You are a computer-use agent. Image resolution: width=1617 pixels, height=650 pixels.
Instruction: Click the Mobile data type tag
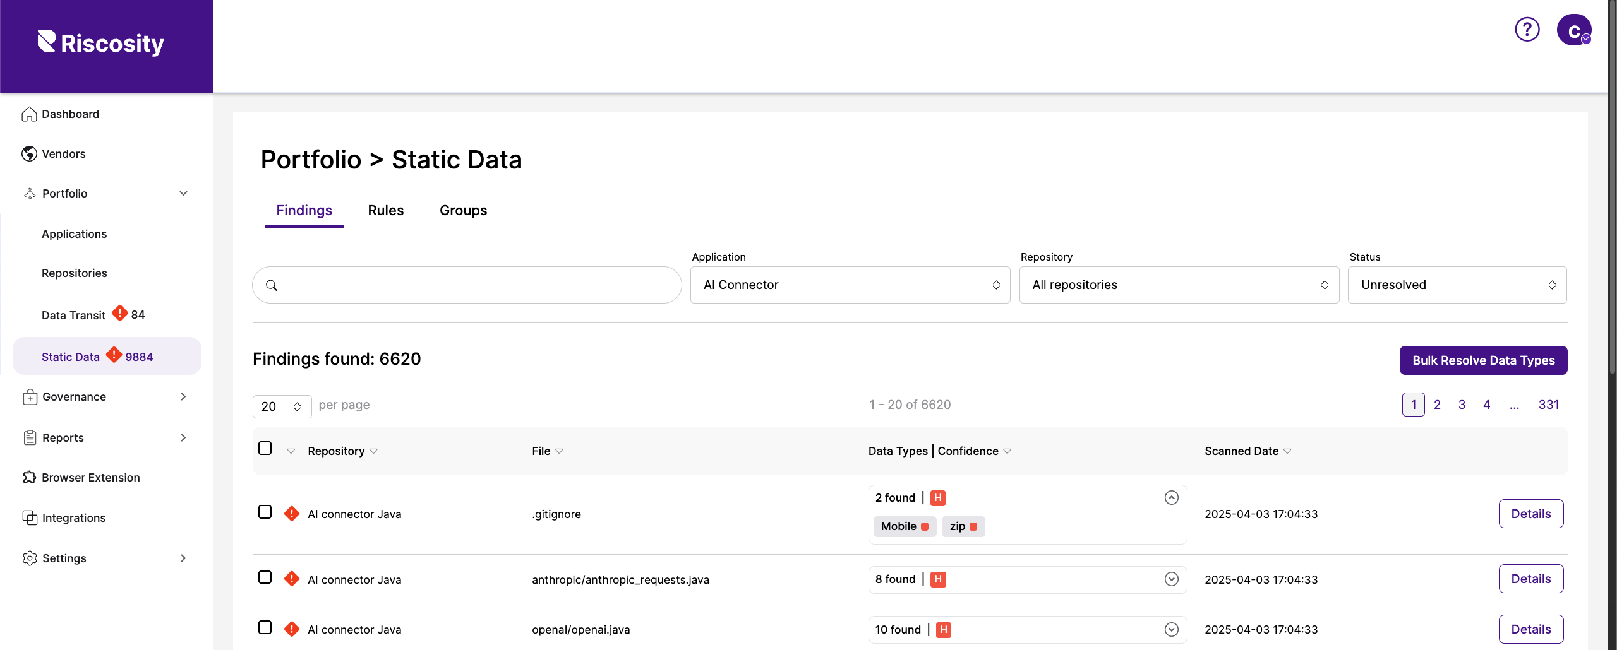(905, 526)
